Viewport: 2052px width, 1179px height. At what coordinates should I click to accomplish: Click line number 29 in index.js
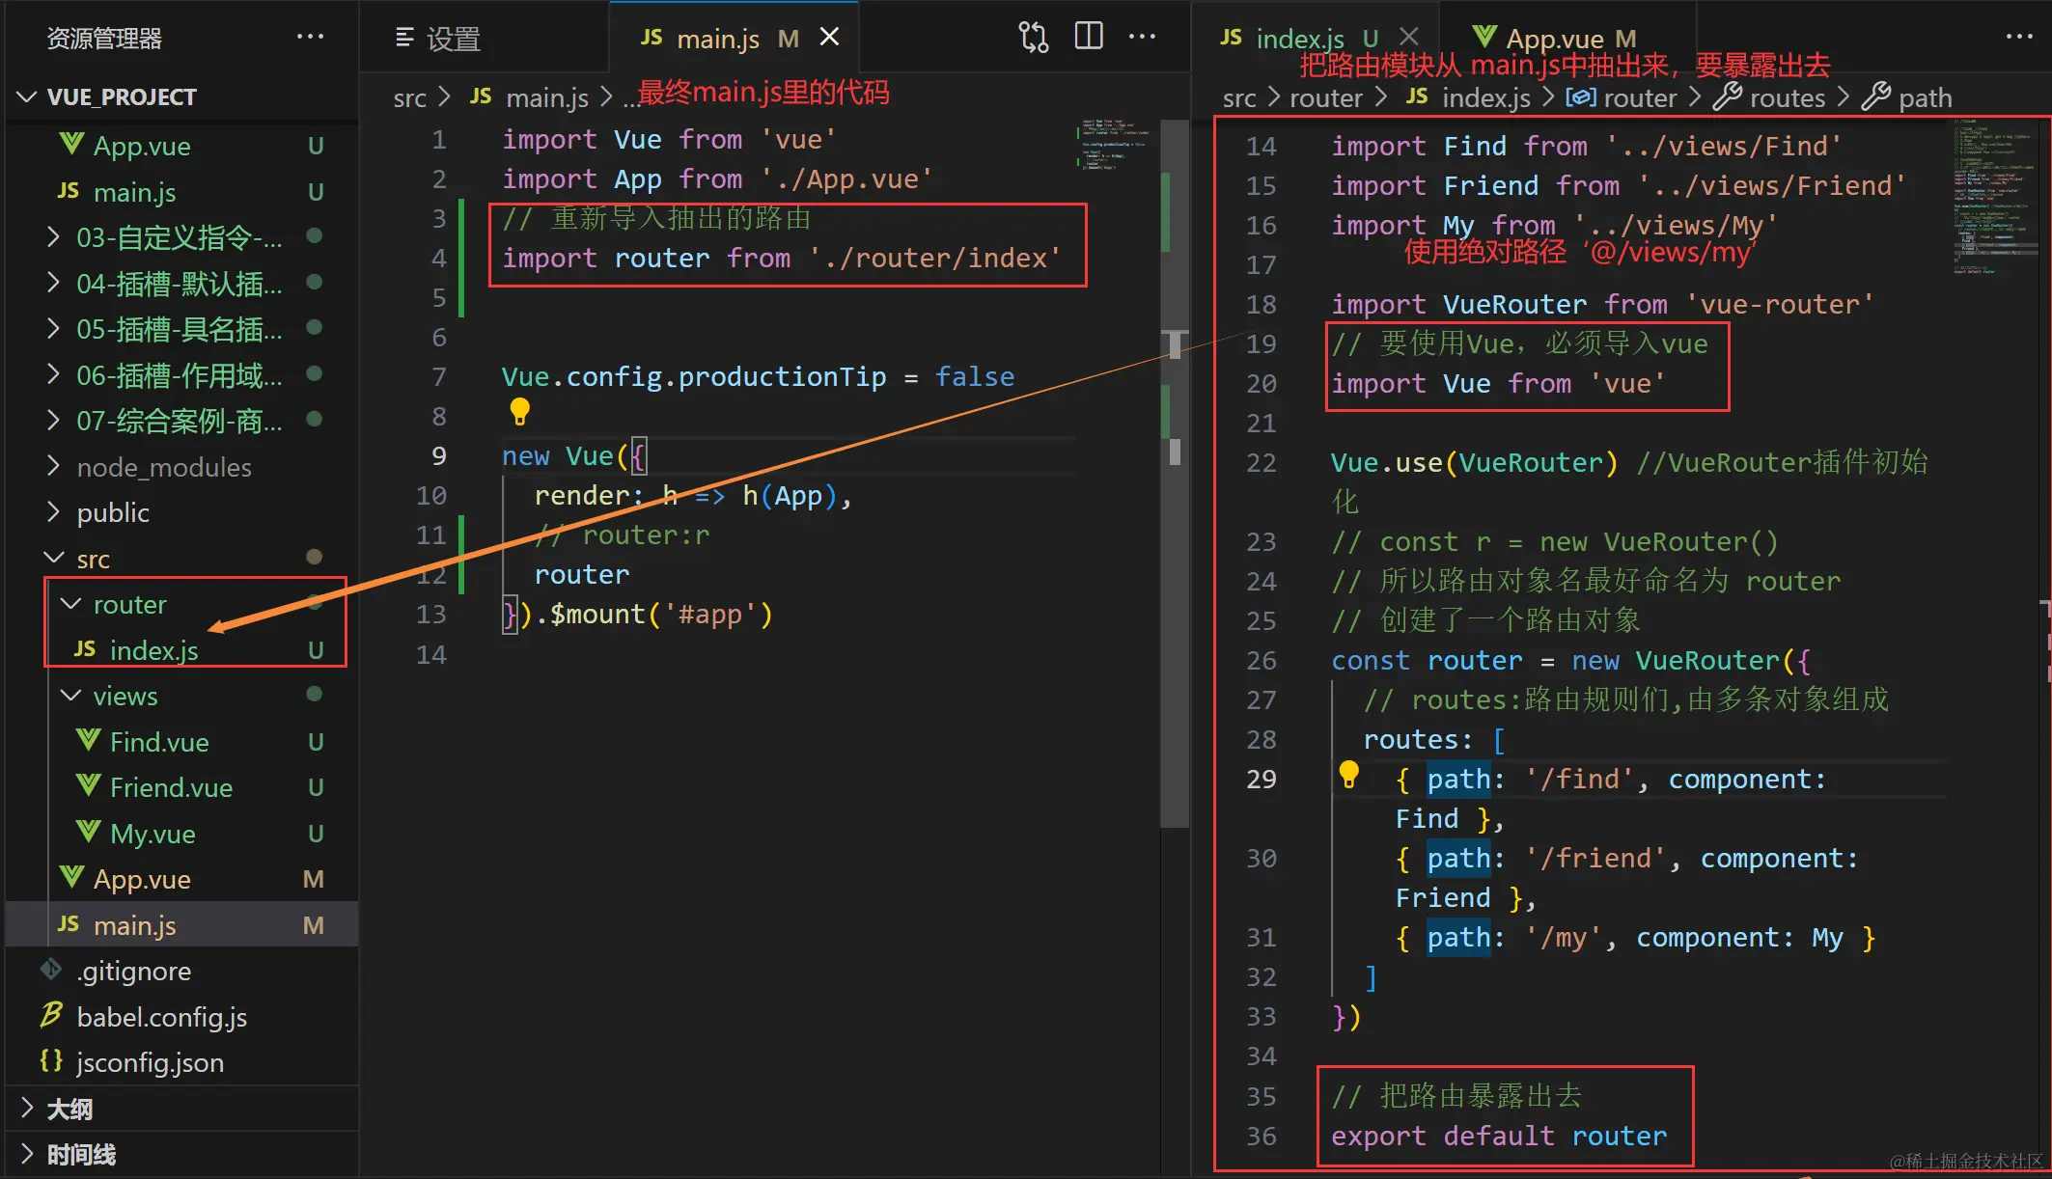1261,779
